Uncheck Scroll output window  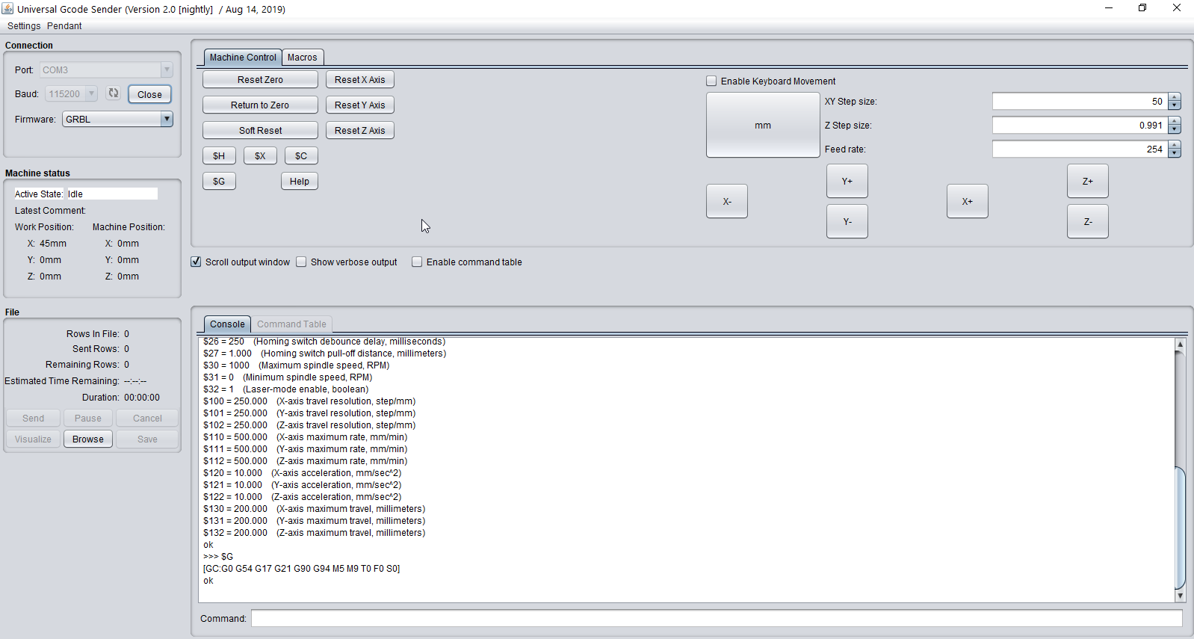pos(197,262)
